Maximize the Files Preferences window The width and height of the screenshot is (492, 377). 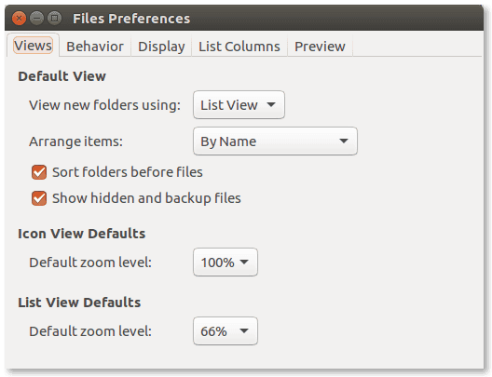pos(54,19)
